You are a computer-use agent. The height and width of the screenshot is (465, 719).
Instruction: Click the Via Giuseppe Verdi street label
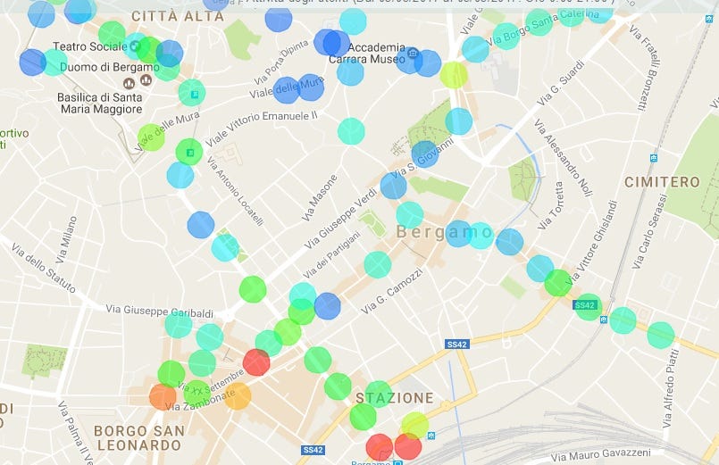(340, 219)
